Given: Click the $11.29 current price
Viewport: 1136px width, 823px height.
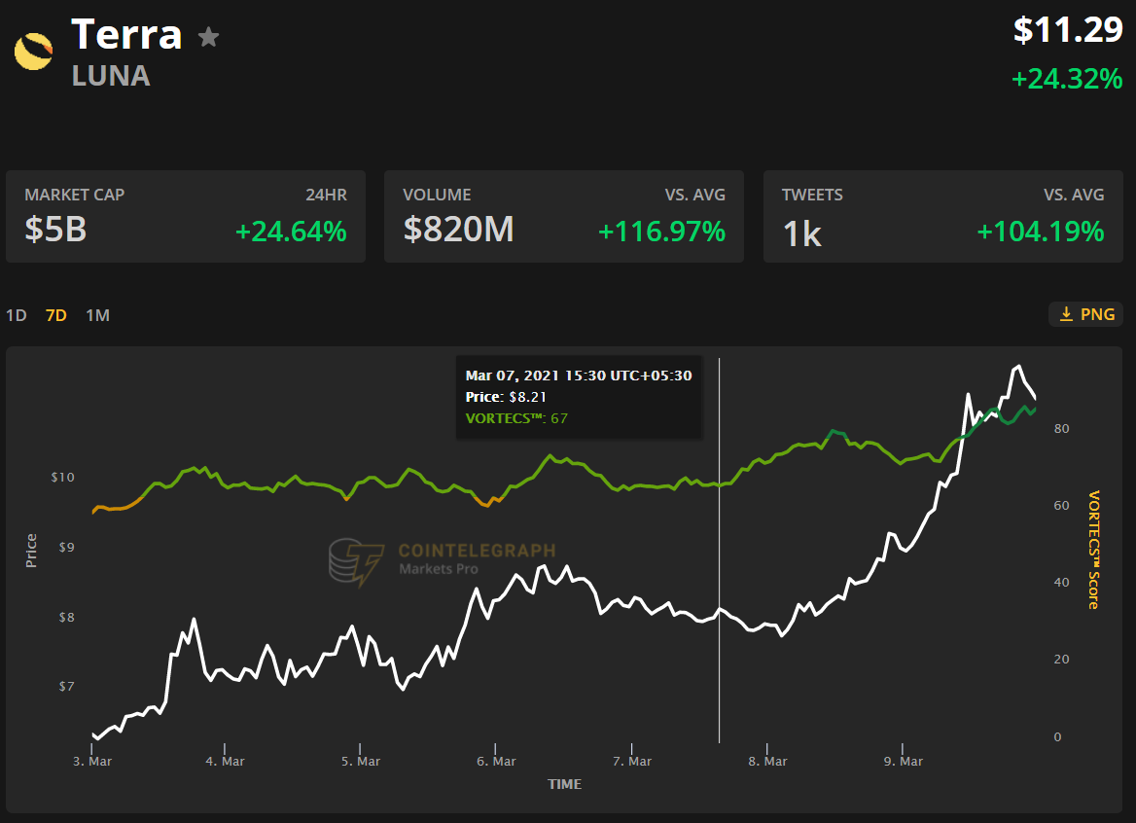Looking at the screenshot, I should click(x=1068, y=30).
